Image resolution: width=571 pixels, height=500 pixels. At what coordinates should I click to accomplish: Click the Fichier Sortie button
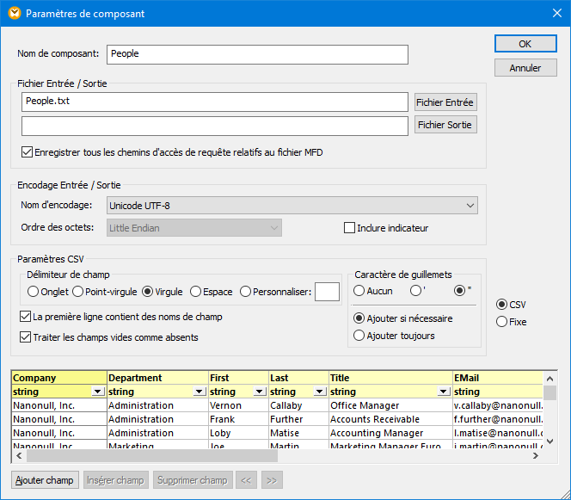click(x=445, y=125)
